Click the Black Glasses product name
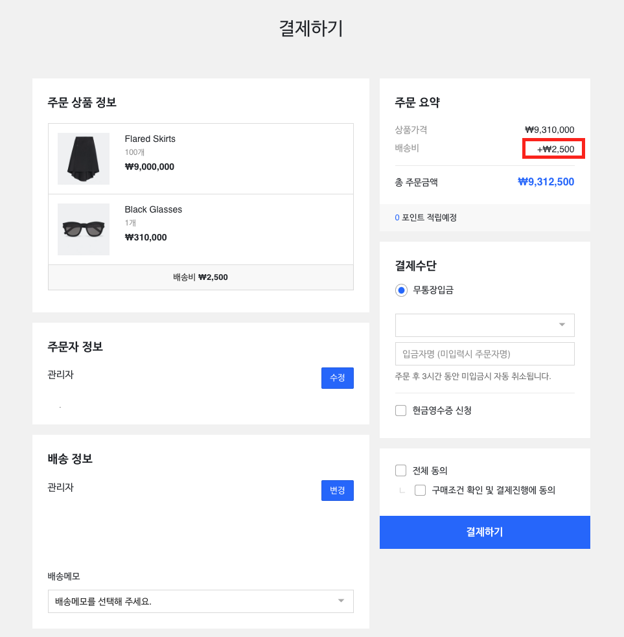 coord(153,209)
